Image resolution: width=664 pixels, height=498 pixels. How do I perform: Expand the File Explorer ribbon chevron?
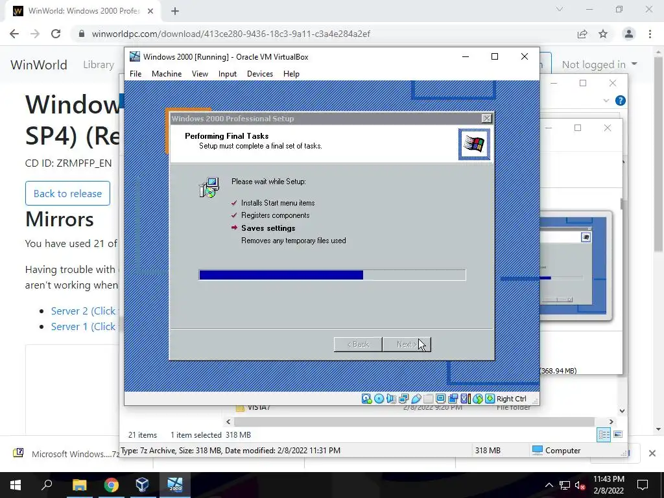point(606,101)
